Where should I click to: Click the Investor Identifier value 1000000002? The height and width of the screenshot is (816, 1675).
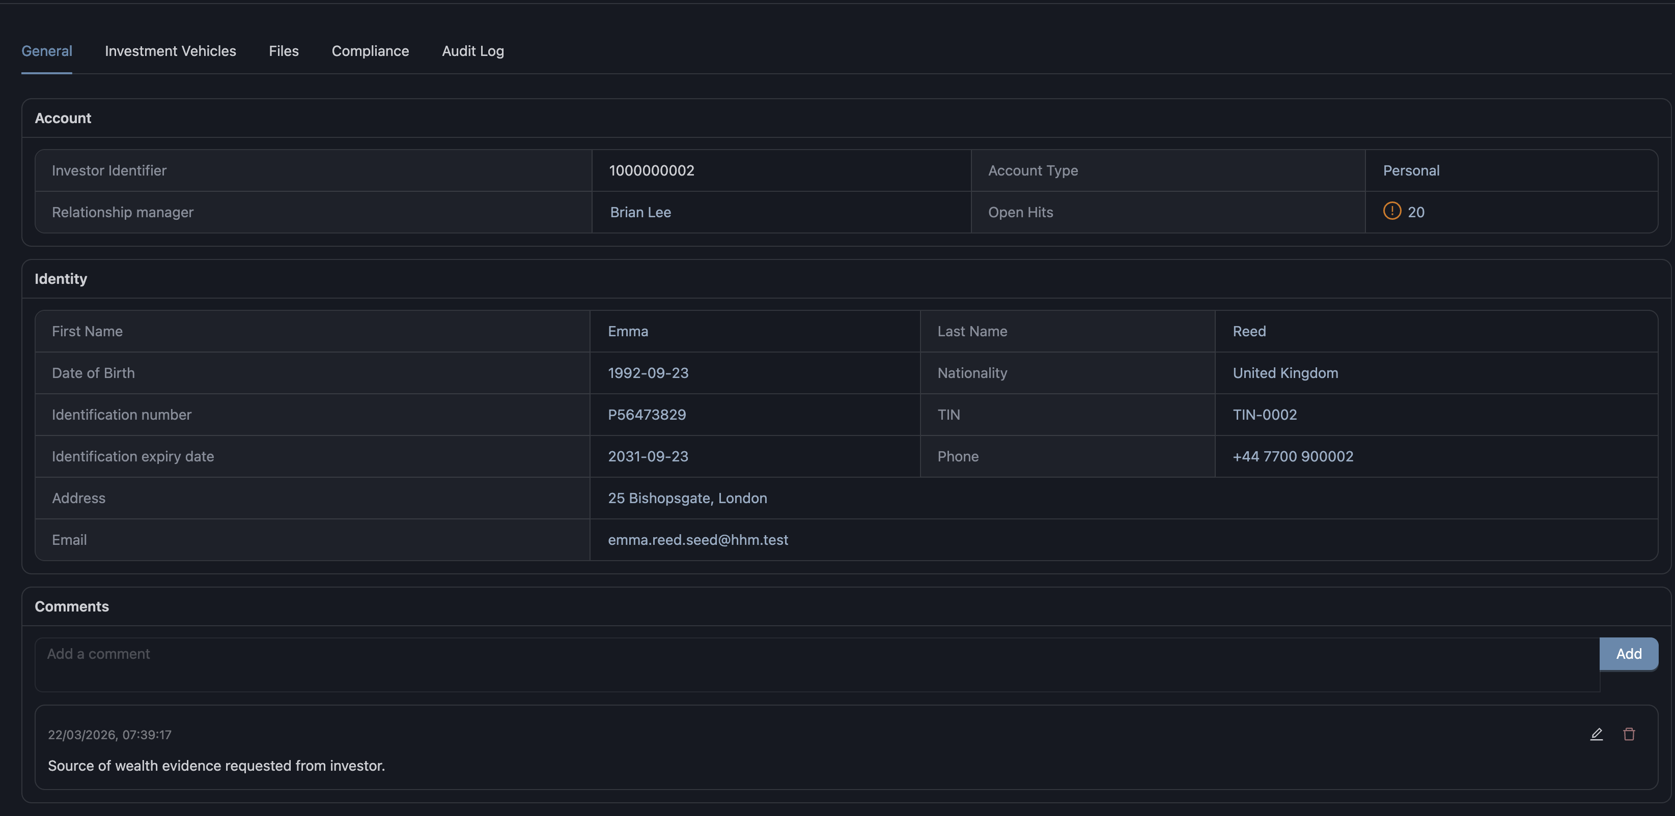coord(652,170)
